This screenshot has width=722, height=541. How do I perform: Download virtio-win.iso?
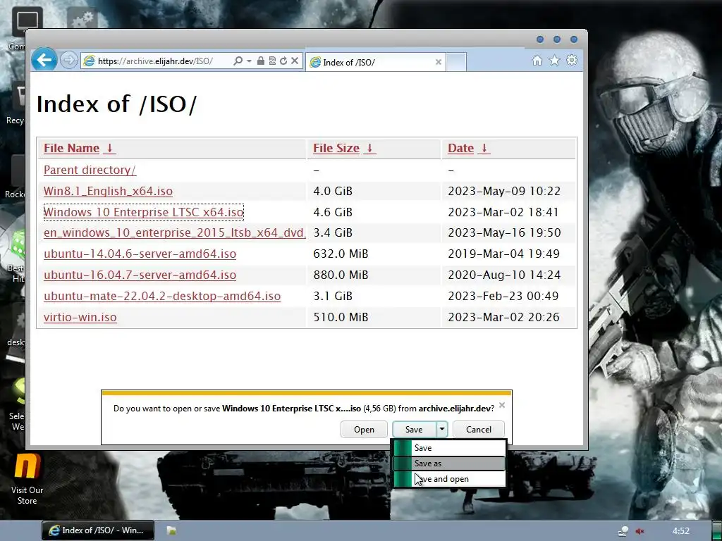80,318
